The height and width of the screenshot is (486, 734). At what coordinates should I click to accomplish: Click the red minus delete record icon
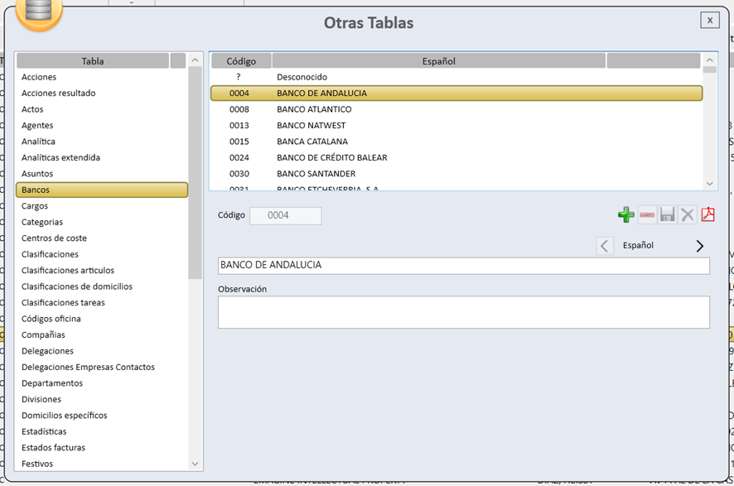(647, 215)
